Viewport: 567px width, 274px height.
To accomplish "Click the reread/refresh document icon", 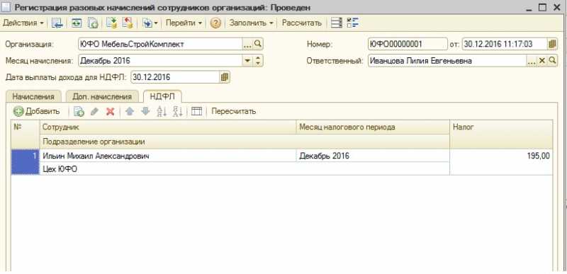I will tap(77, 23).
